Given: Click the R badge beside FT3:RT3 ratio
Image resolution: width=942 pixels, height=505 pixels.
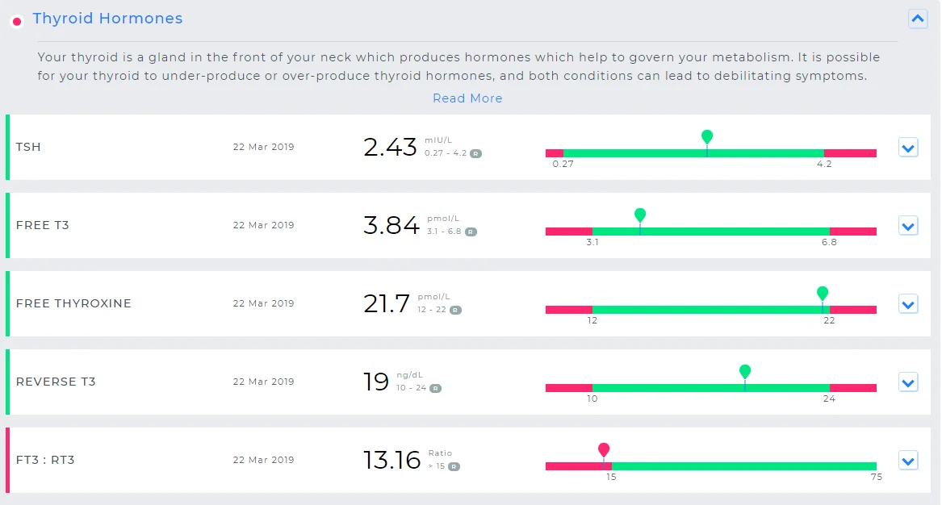Looking at the screenshot, I should pos(454,466).
